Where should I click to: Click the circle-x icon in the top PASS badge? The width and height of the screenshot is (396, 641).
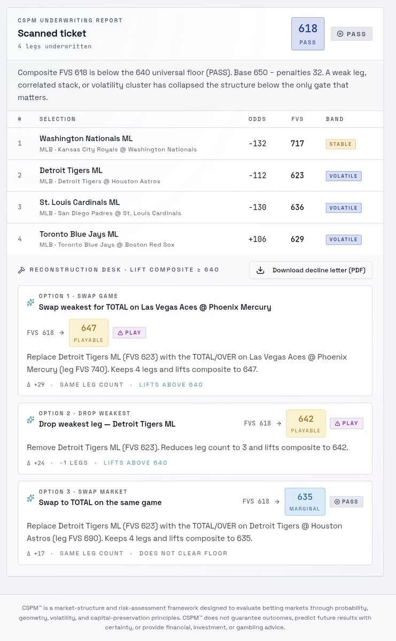340,34
